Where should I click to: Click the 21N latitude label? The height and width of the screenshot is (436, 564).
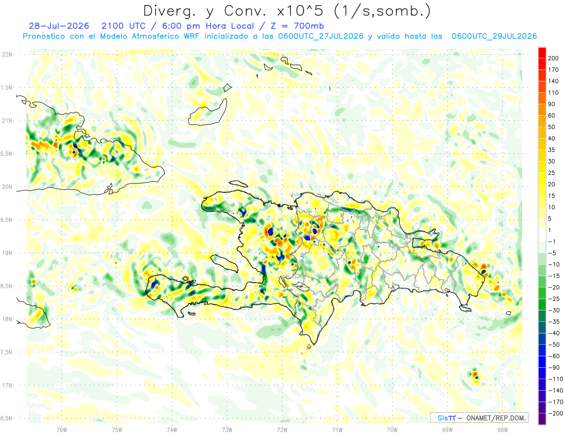[8, 120]
